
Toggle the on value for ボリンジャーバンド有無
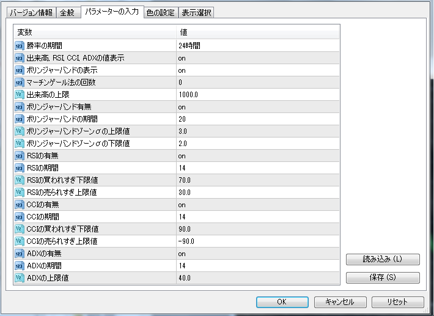tap(258, 107)
